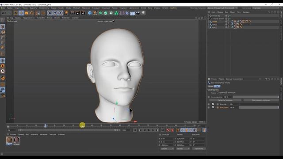Select the highlighted head object in Object Manager
Image resolution: width=283 pixels, height=159 pixels.
214,22
